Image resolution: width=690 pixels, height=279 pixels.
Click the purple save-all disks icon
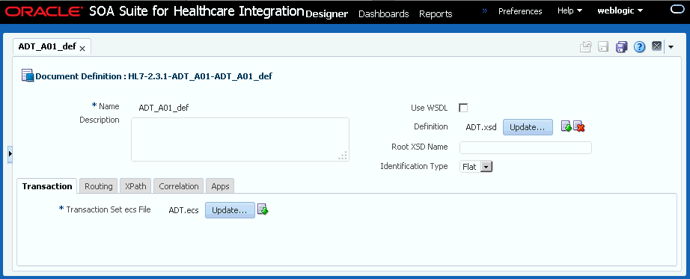click(x=621, y=46)
